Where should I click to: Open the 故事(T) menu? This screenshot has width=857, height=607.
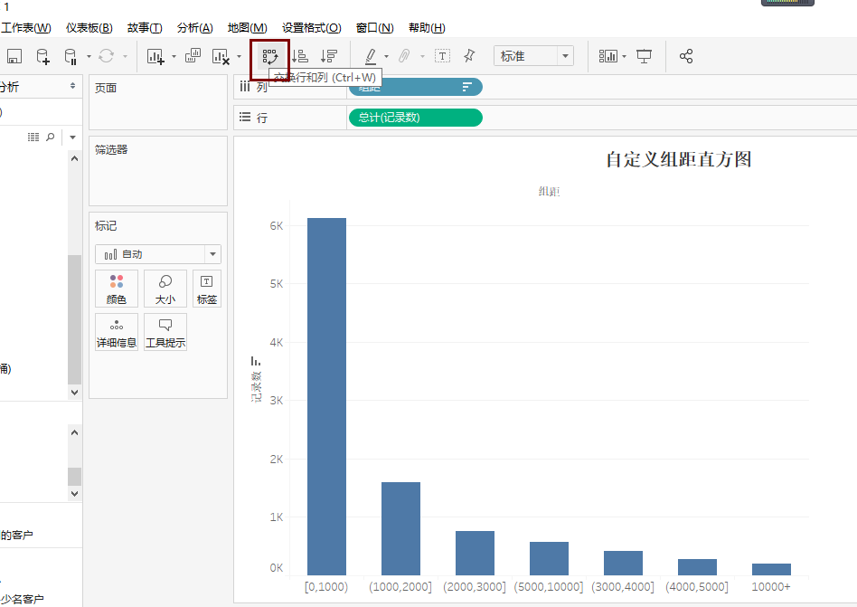coord(145,27)
